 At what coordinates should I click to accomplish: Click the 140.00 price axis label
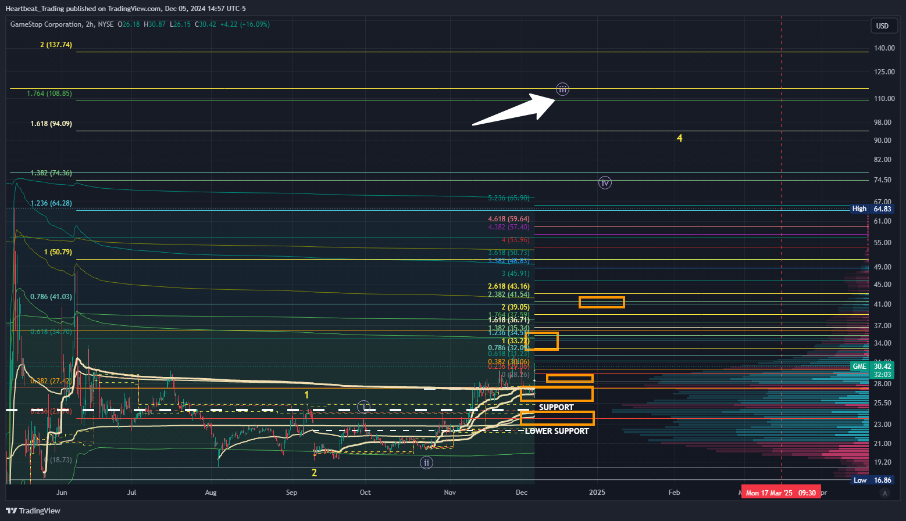point(884,48)
